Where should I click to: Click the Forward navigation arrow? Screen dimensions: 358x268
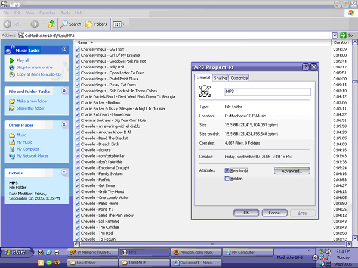tap(35, 24)
